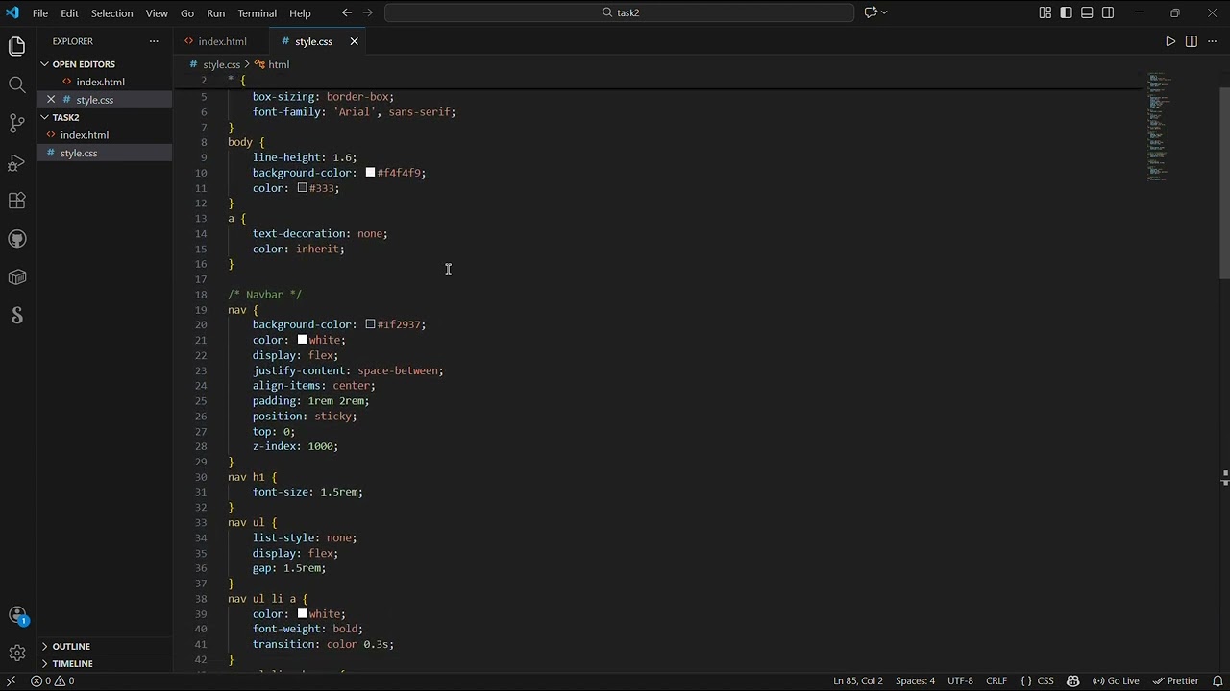Viewport: 1230px width, 691px height.
Task: Open the View menu
Action: tap(157, 12)
